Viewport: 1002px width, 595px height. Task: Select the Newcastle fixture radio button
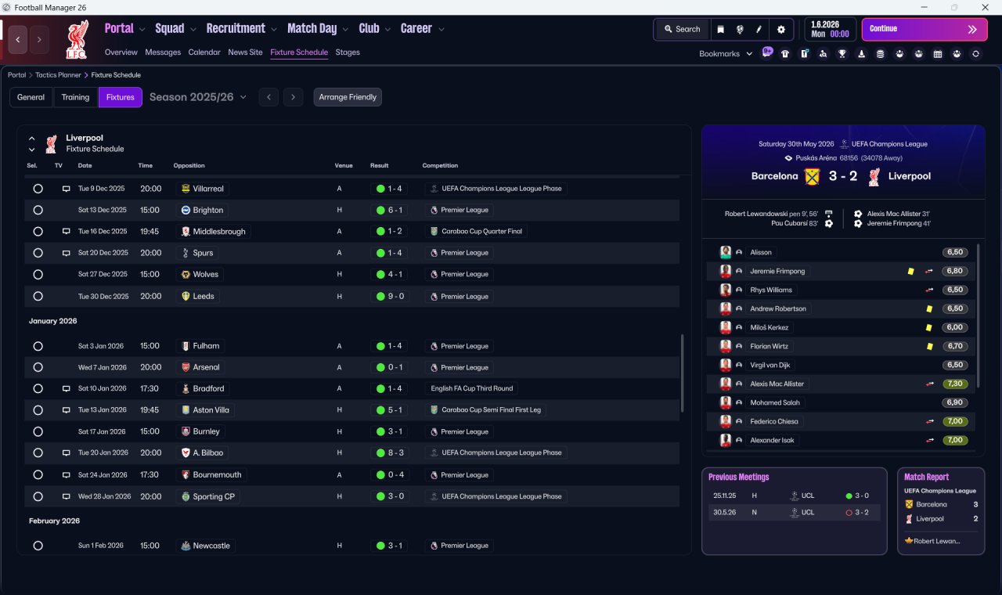(38, 546)
